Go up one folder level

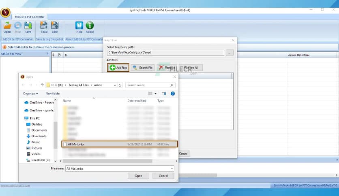coord(42,85)
